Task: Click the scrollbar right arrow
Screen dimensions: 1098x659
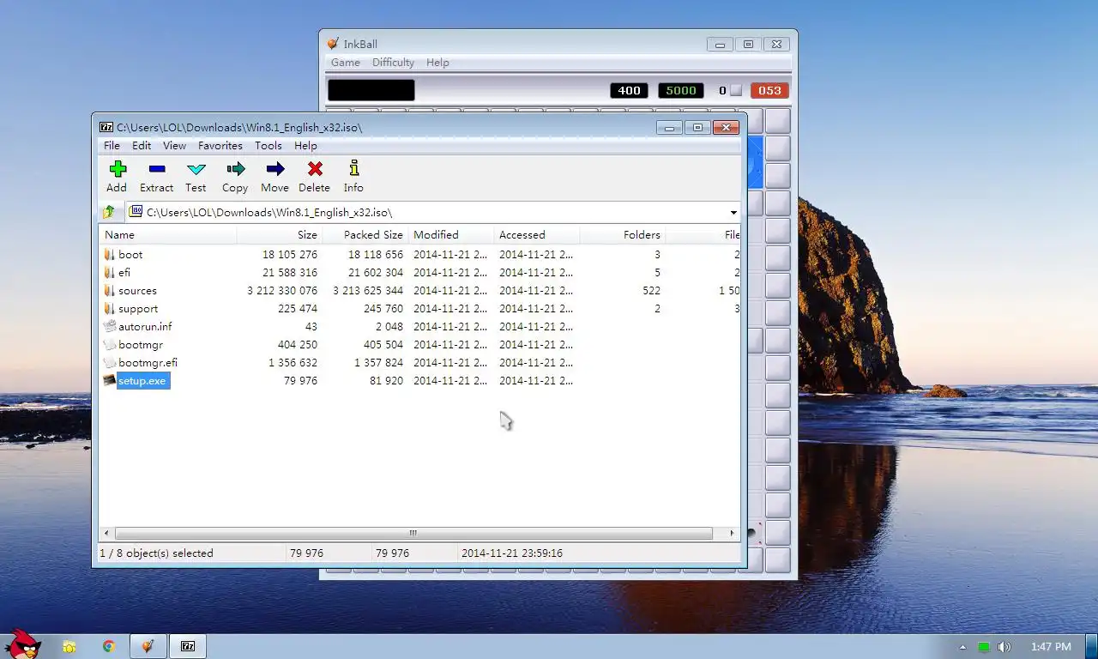Action: (732, 533)
